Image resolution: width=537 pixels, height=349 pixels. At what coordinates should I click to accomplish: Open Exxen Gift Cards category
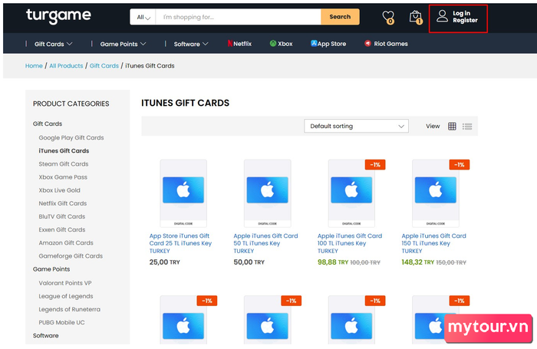[x=62, y=229]
